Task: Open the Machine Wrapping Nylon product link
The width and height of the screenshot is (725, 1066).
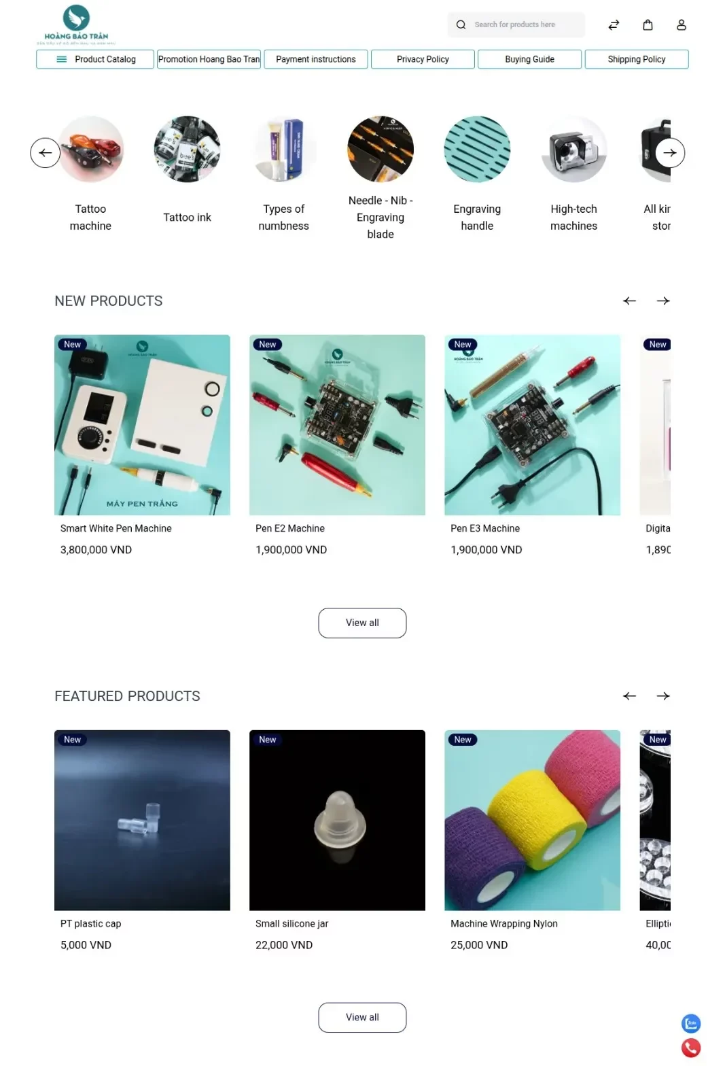Action: click(x=504, y=923)
